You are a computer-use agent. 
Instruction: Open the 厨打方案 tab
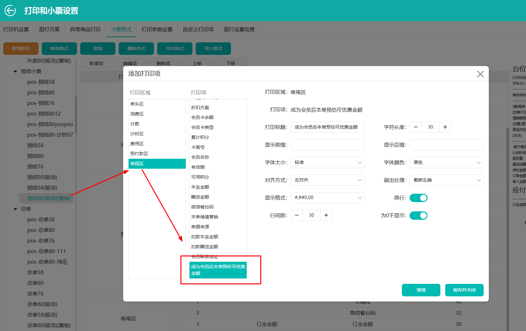point(49,30)
